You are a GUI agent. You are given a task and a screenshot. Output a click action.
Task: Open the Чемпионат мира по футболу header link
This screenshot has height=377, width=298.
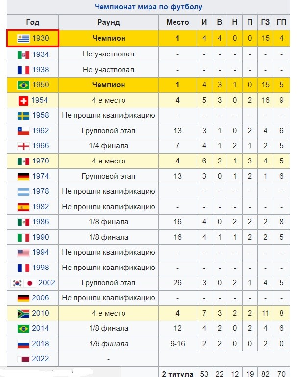149,7
